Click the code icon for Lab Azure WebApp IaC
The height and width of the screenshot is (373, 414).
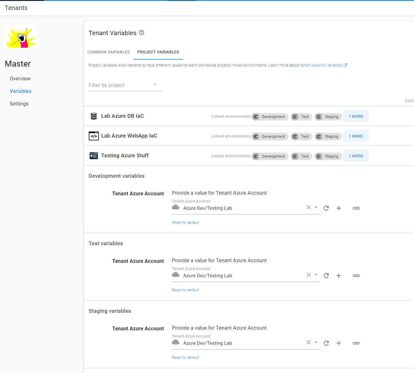(x=93, y=136)
